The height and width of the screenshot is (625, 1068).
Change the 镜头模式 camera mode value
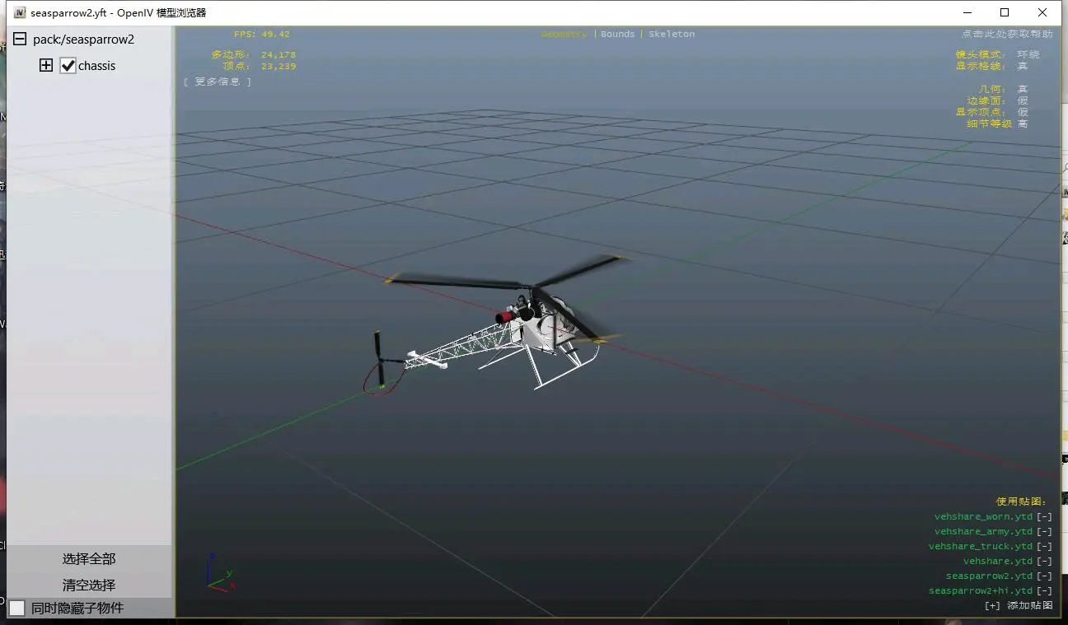coord(1028,54)
